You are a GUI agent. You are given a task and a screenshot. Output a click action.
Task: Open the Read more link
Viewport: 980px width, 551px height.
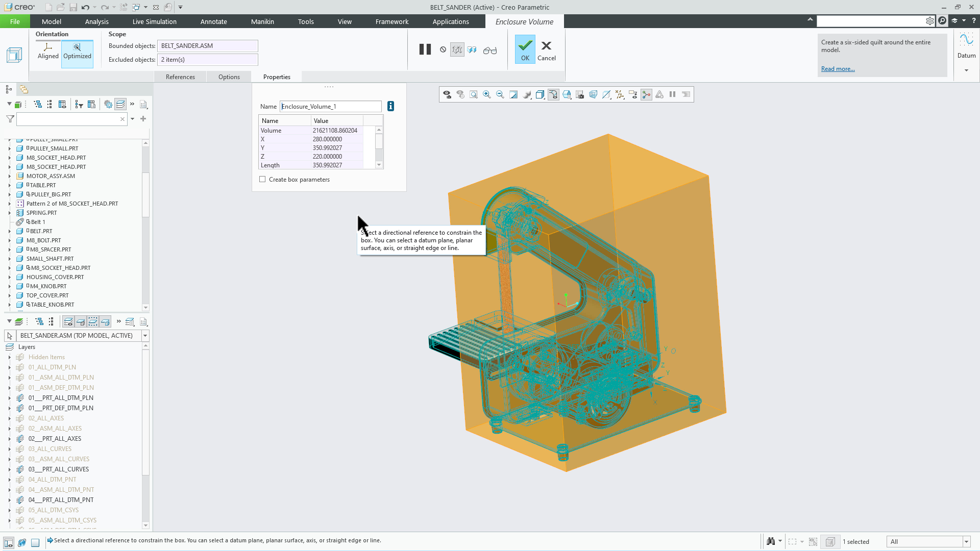[x=838, y=68]
